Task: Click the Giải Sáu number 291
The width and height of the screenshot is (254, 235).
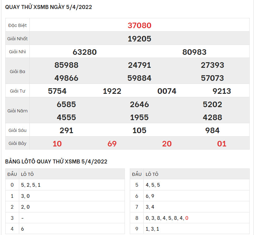Action: [66, 130]
